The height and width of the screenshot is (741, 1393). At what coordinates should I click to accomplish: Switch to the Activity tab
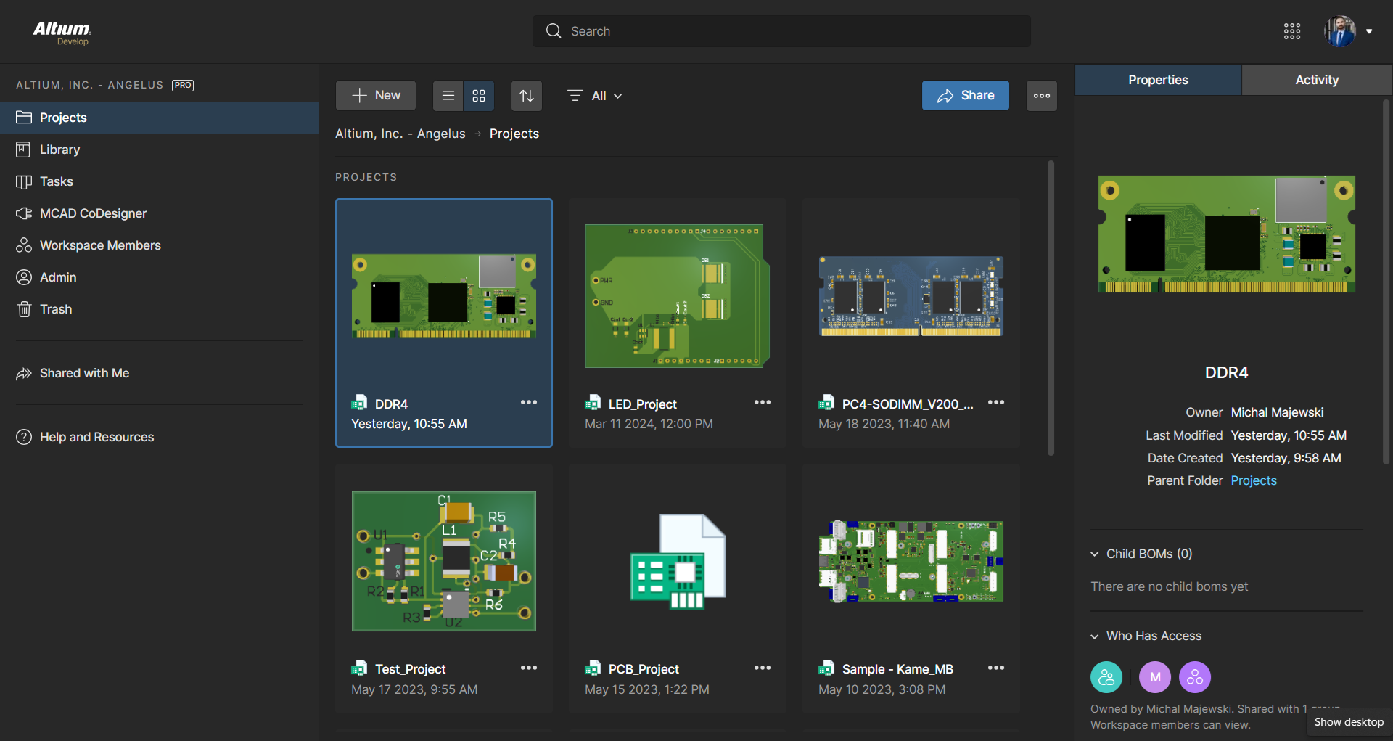coord(1317,80)
